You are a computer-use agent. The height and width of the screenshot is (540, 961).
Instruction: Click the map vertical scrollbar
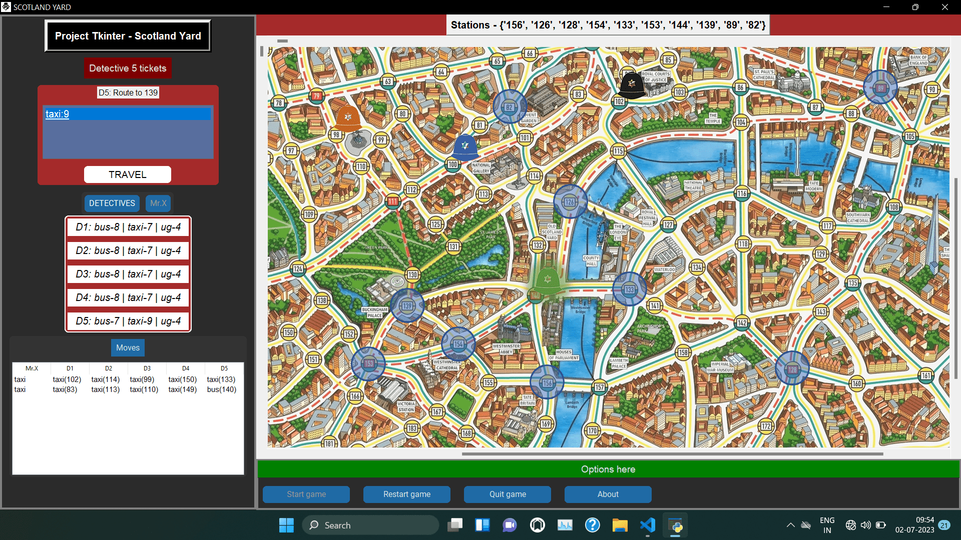coord(956,277)
